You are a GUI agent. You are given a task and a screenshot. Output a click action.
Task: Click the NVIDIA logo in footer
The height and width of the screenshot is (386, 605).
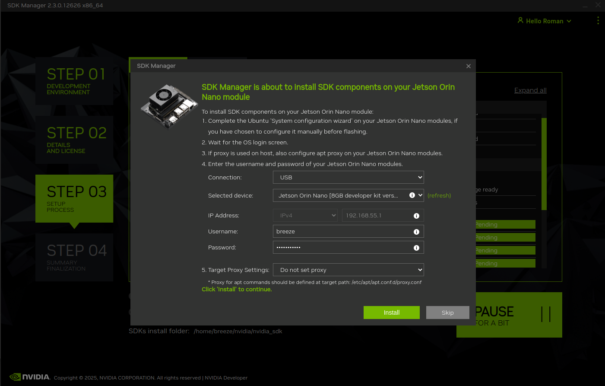pos(30,377)
